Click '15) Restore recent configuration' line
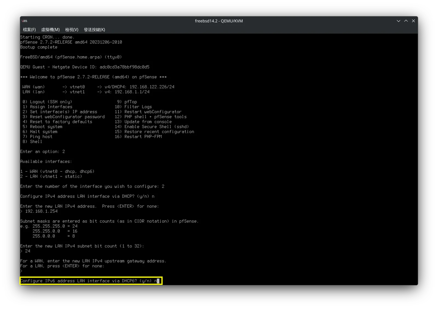The height and width of the screenshot is (309, 438). [154, 131]
